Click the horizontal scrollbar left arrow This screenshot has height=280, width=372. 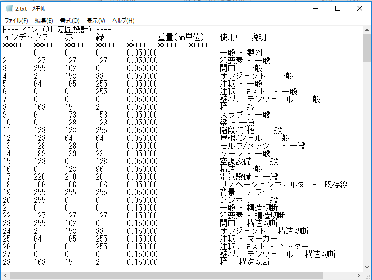[x=5, y=276]
